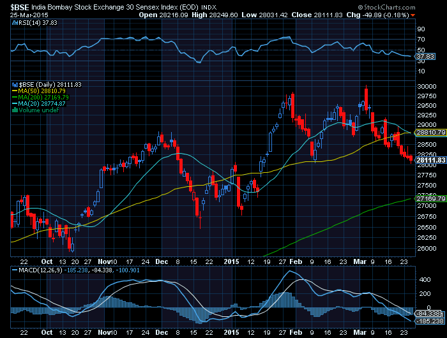The image size is (447, 338).
Task: Click the $BSE (Daily) candlestick legend icon
Action: click(15, 85)
